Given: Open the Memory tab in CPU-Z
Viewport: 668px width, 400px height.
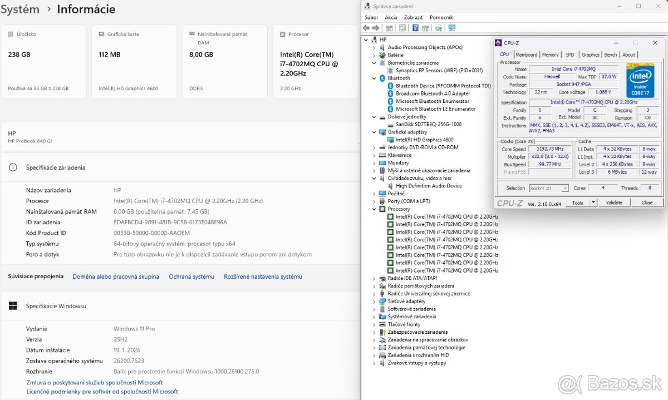Looking at the screenshot, I should 550,55.
